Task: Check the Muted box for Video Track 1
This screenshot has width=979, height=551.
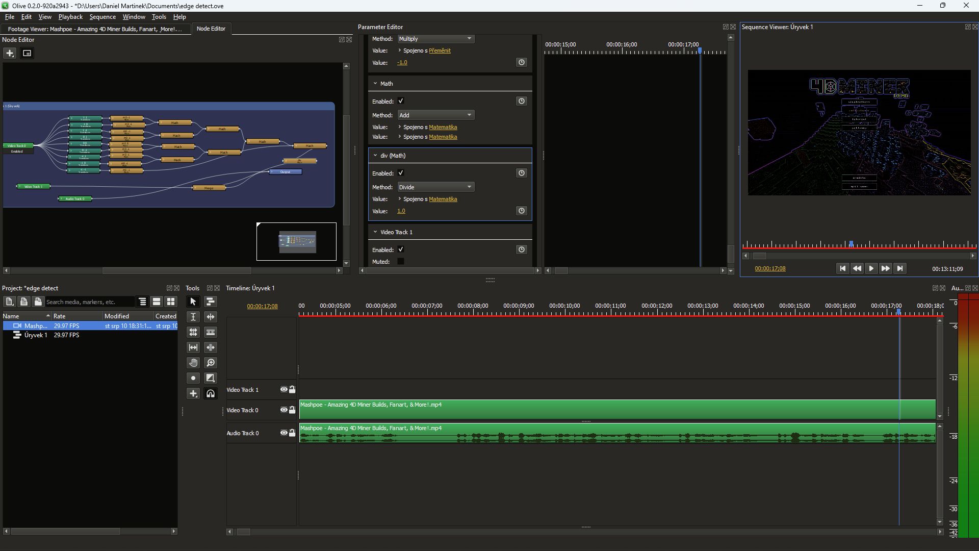Action: (401, 261)
